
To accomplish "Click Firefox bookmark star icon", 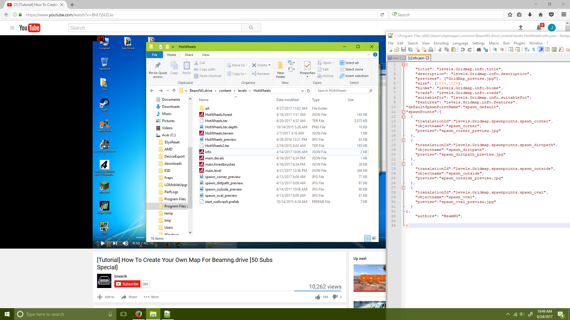I will tap(510, 15).
